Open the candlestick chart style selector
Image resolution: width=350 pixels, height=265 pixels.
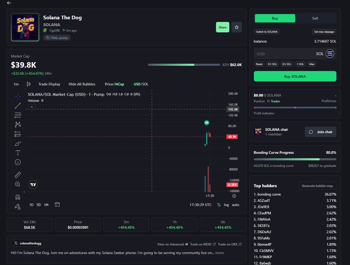[x=28, y=84]
